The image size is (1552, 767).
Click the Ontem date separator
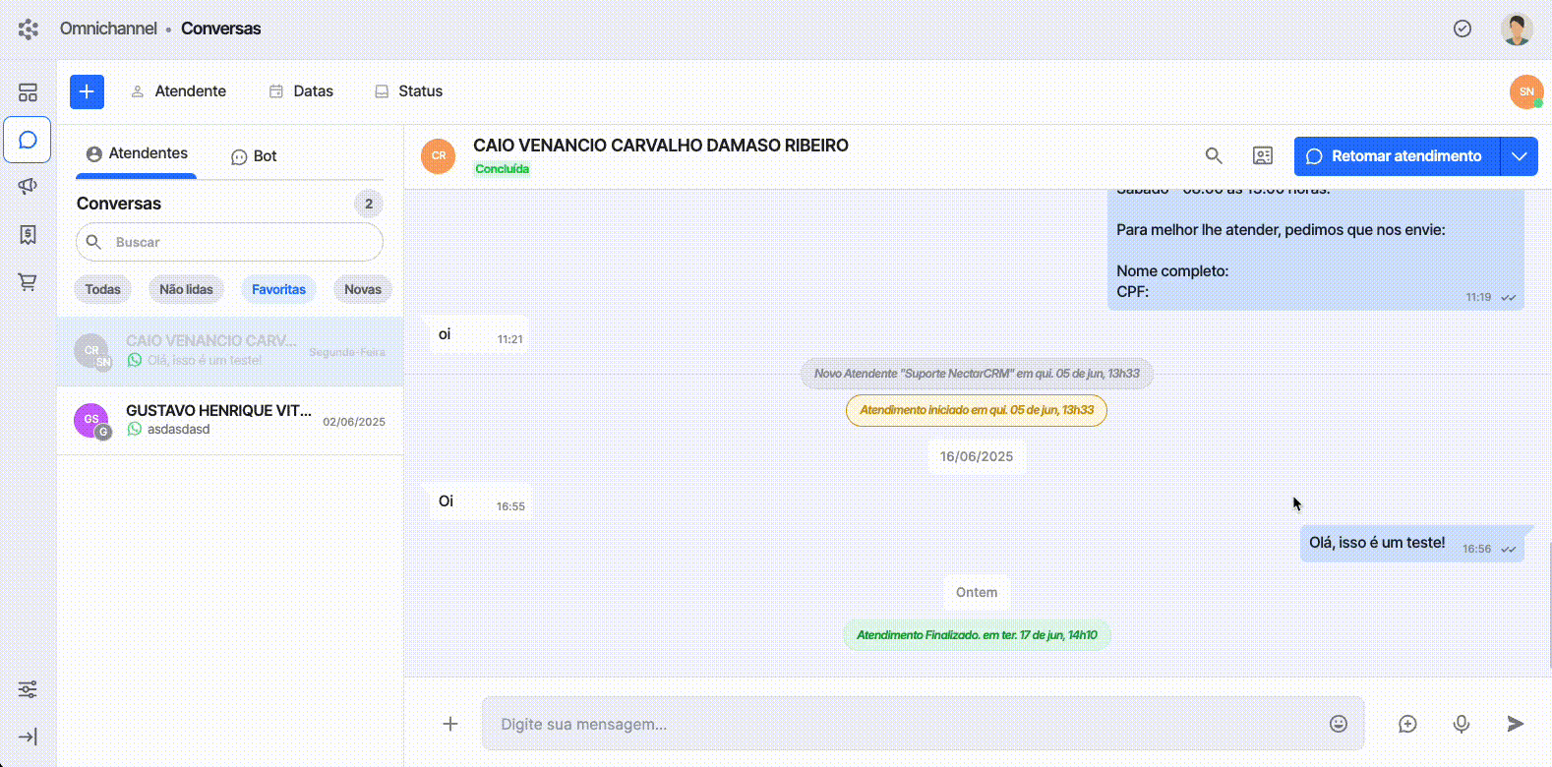pyautogui.click(x=977, y=592)
